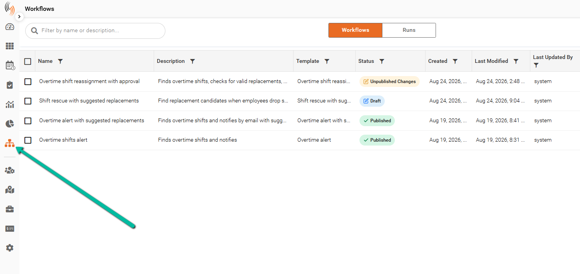Click the Workflows page title
The image size is (580, 274).
[x=40, y=9]
